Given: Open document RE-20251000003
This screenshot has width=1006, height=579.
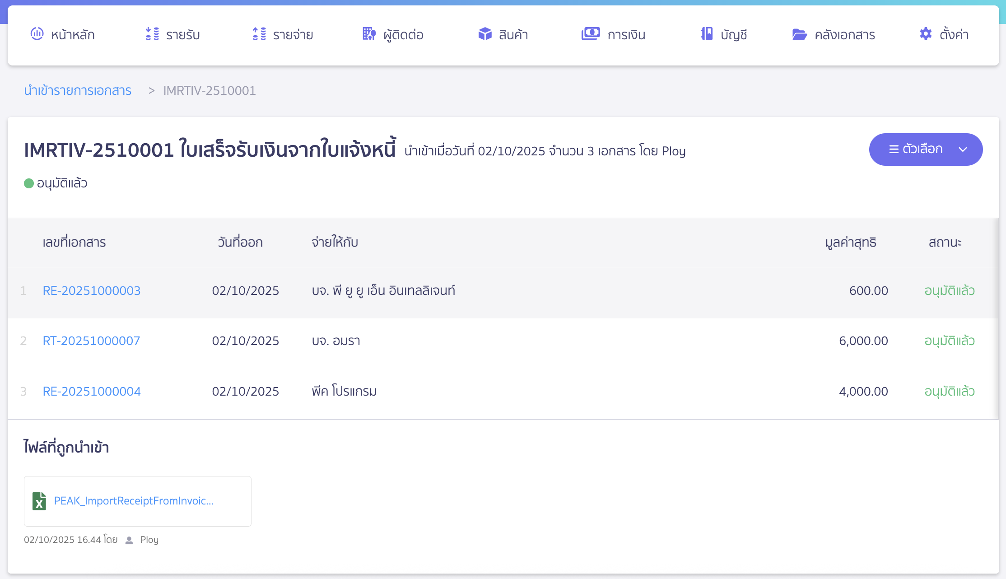Looking at the screenshot, I should pos(91,290).
